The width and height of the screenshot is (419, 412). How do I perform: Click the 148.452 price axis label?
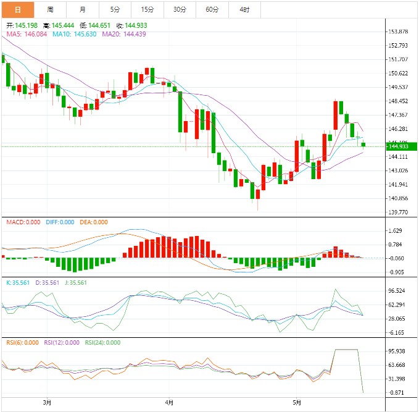398,101
